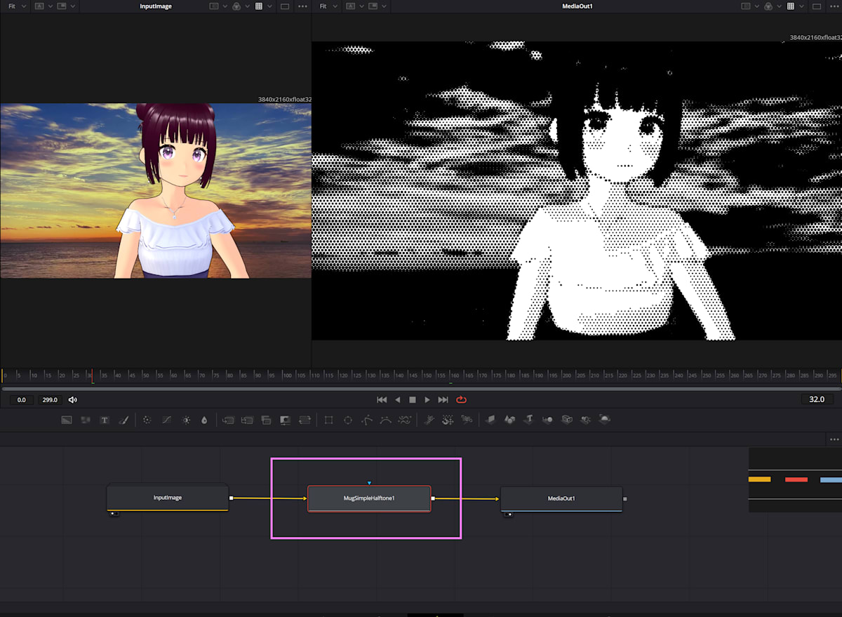Click the go to first frame button
Viewport: 842px width, 617px height.
[x=381, y=399]
